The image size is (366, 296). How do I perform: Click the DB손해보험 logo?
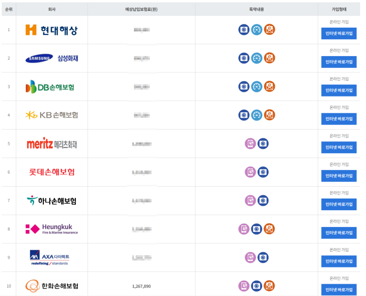(x=50, y=87)
